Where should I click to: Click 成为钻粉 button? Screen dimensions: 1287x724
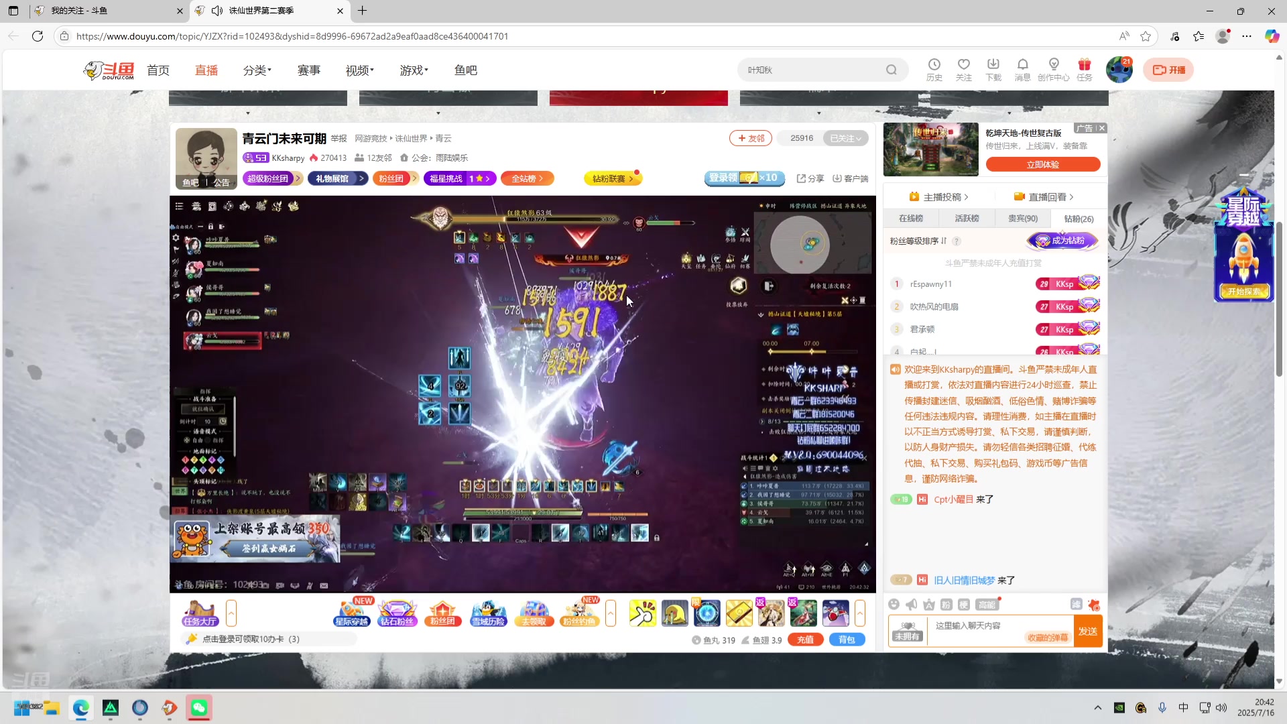point(1062,241)
